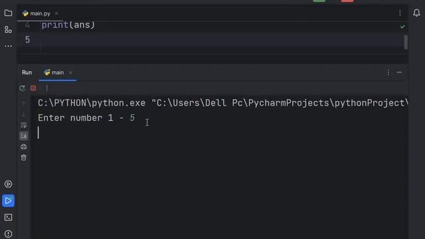
Task: Open the Problems tool window
Action: [x=8, y=234]
